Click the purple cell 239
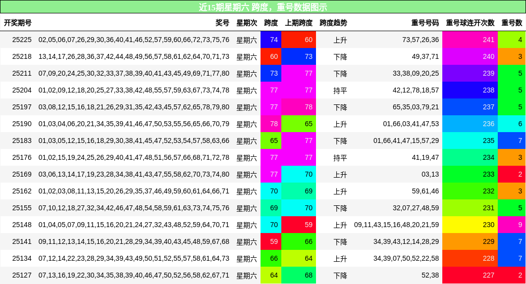The image size is (526, 284). click(x=470, y=73)
